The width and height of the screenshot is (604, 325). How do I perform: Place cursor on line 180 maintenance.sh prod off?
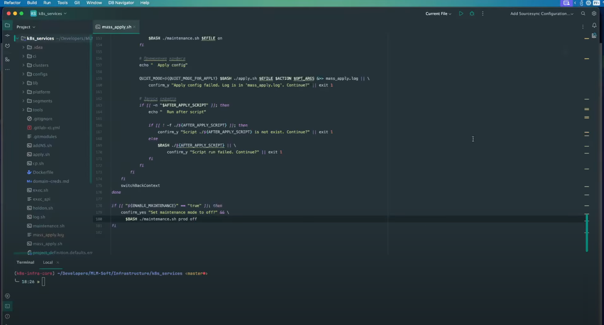pyautogui.click(x=161, y=219)
